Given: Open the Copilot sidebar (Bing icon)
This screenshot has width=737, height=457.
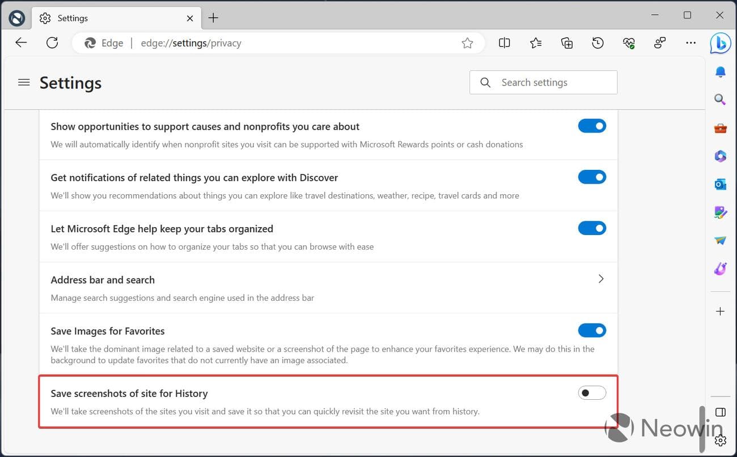Looking at the screenshot, I should 720,42.
